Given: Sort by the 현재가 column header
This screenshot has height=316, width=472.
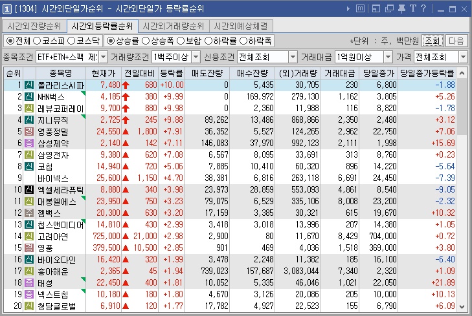Looking at the screenshot, I should [104, 73].
